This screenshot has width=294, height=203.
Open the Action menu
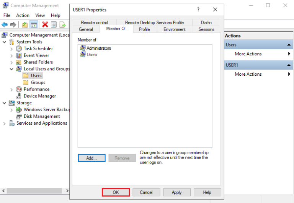coord(23,15)
